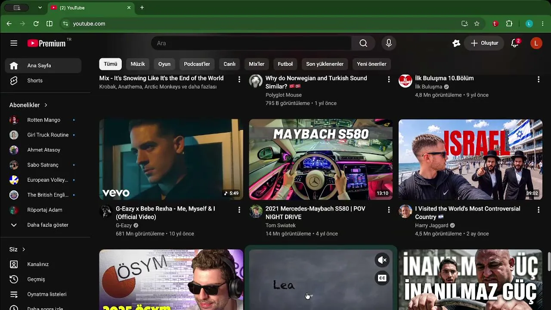Open the side panel toggle icon
The image size is (551, 310).
click(x=50, y=24)
